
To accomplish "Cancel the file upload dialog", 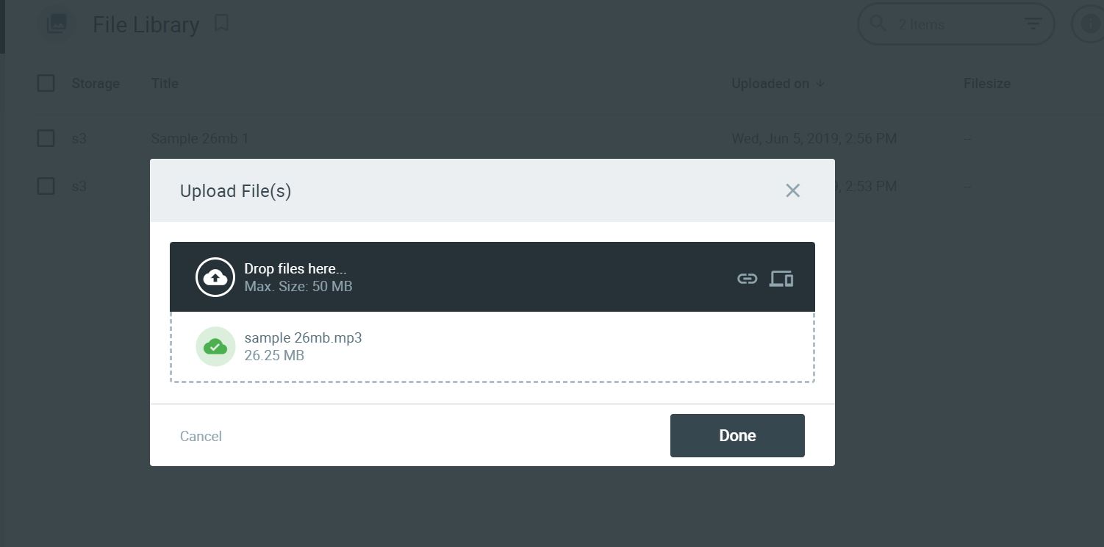I will (200, 435).
